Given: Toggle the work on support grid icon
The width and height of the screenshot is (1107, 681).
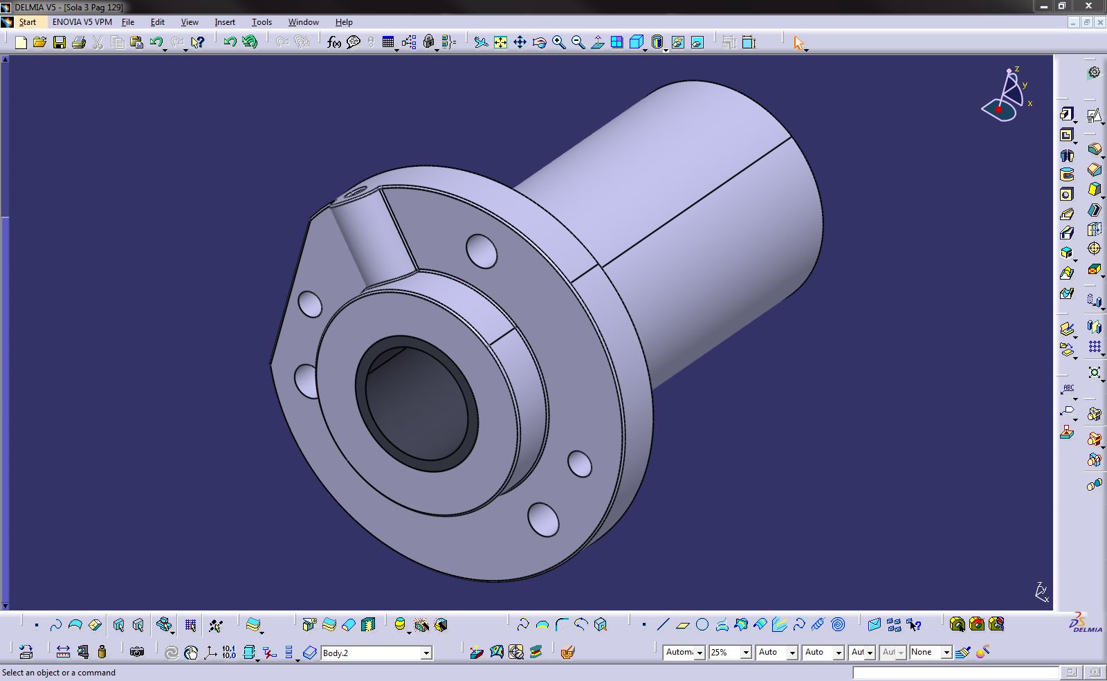Looking at the screenshot, I should pos(190,625).
